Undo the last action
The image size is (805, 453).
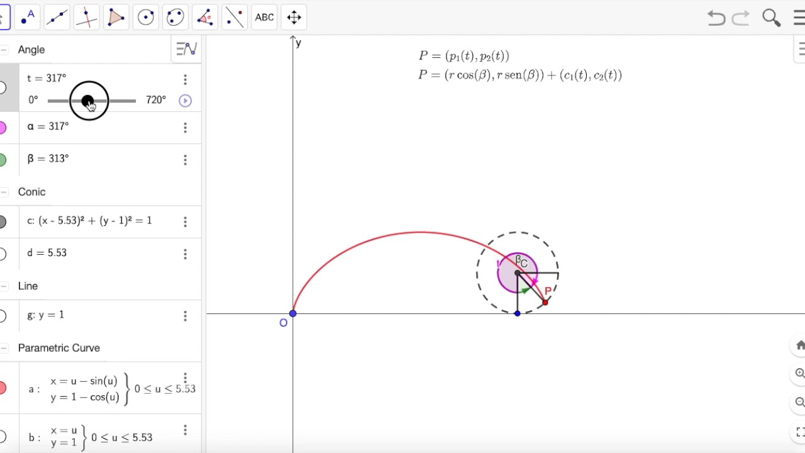(716, 18)
